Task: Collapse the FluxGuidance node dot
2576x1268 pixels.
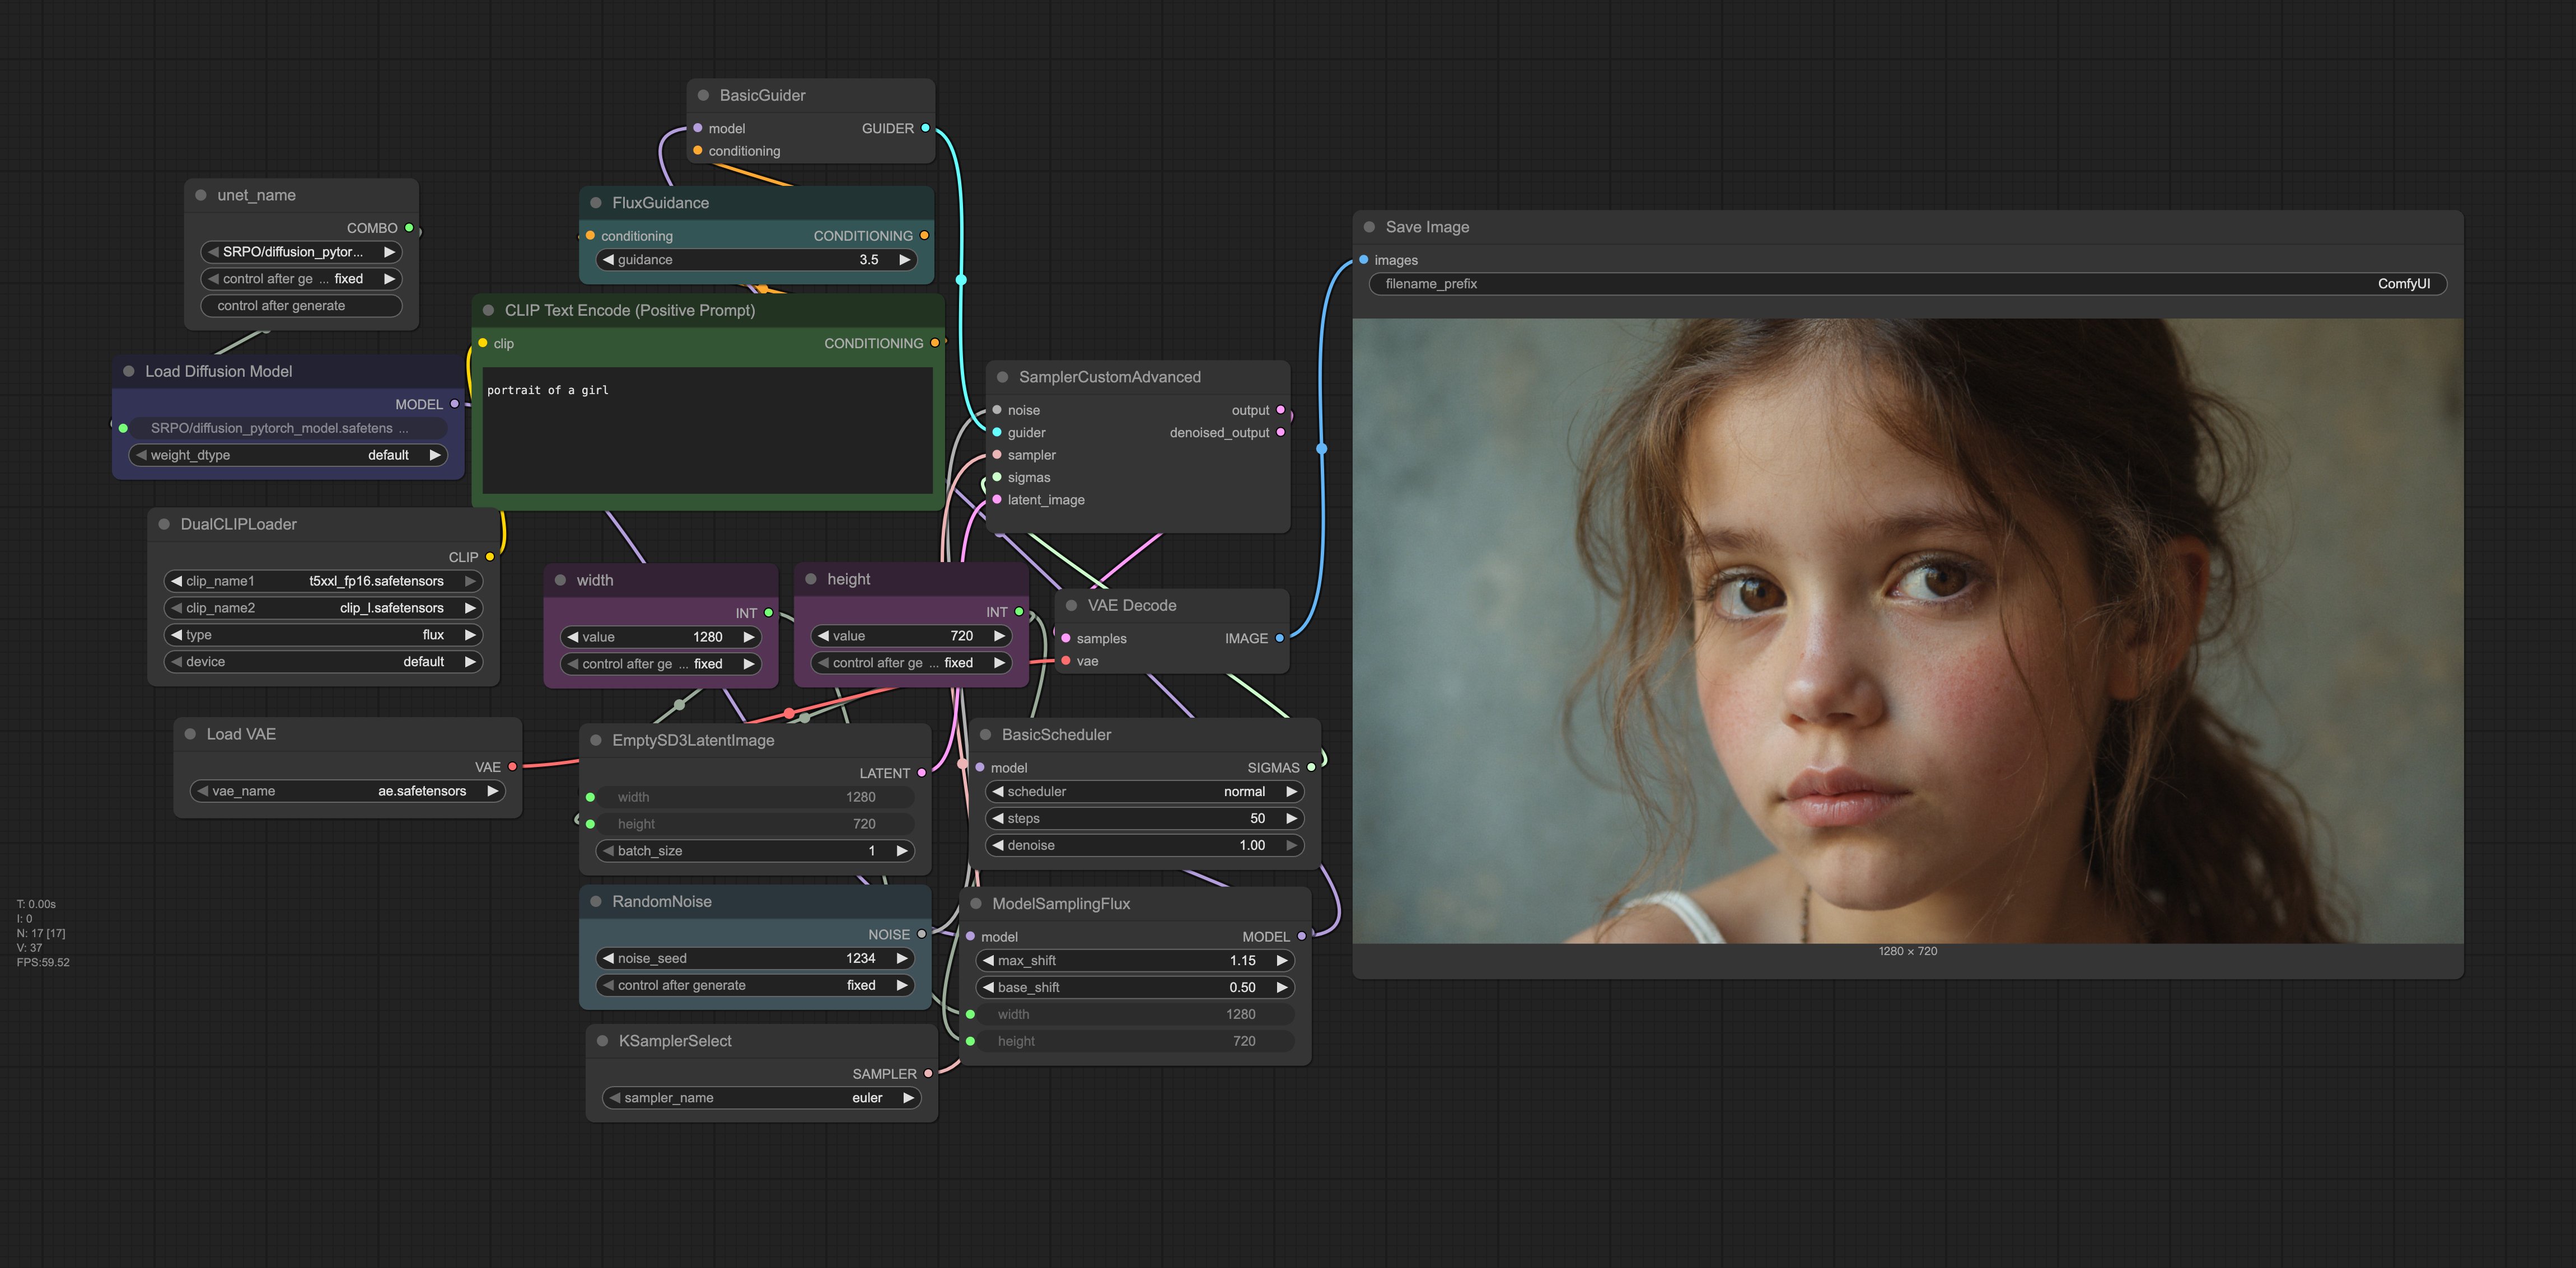Action: tap(596, 203)
